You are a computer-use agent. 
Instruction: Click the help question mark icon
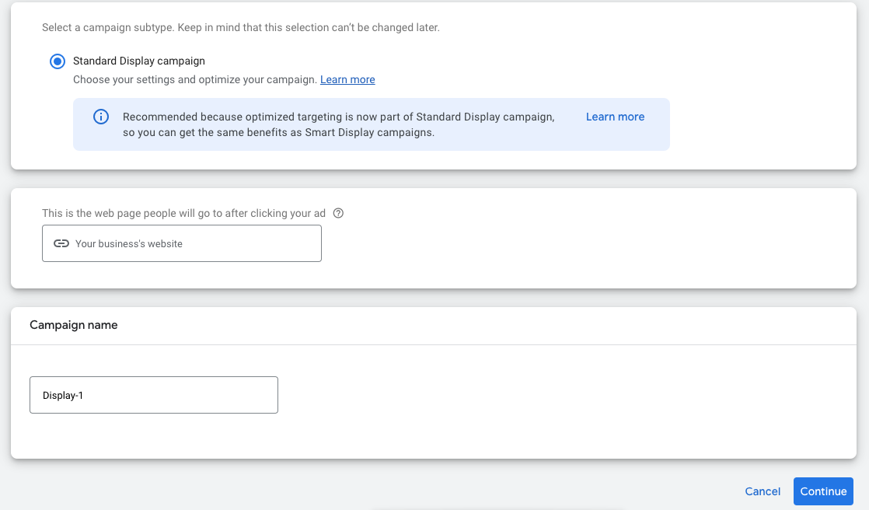[x=338, y=213]
